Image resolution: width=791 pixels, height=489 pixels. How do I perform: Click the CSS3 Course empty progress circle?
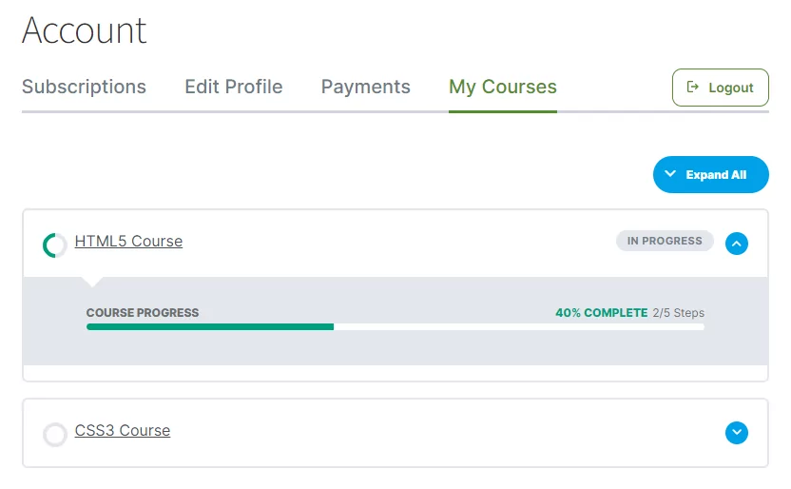[55, 435]
